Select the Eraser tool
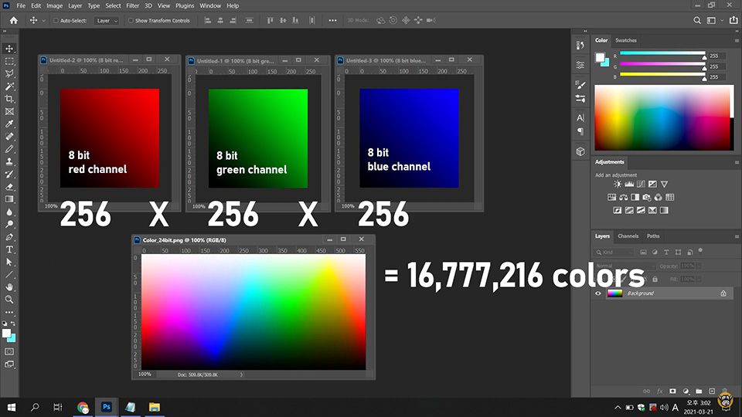The image size is (742, 417). point(9,187)
